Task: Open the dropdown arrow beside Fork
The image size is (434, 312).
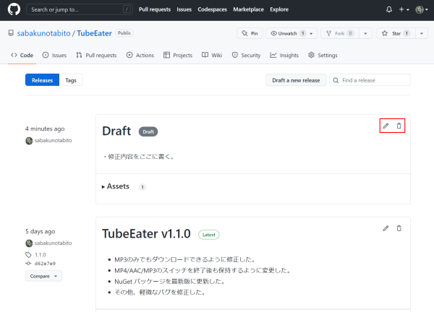Action: tap(365, 33)
